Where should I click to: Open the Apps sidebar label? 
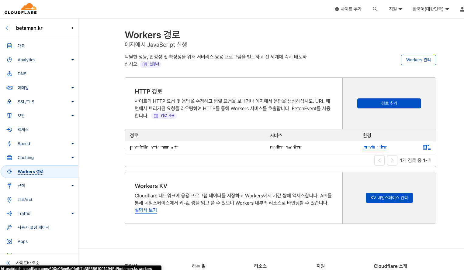(x=23, y=241)
